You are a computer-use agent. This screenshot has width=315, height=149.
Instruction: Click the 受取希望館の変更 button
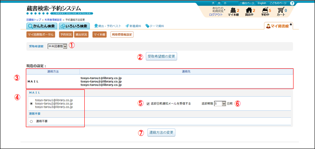tap(161, 57)
